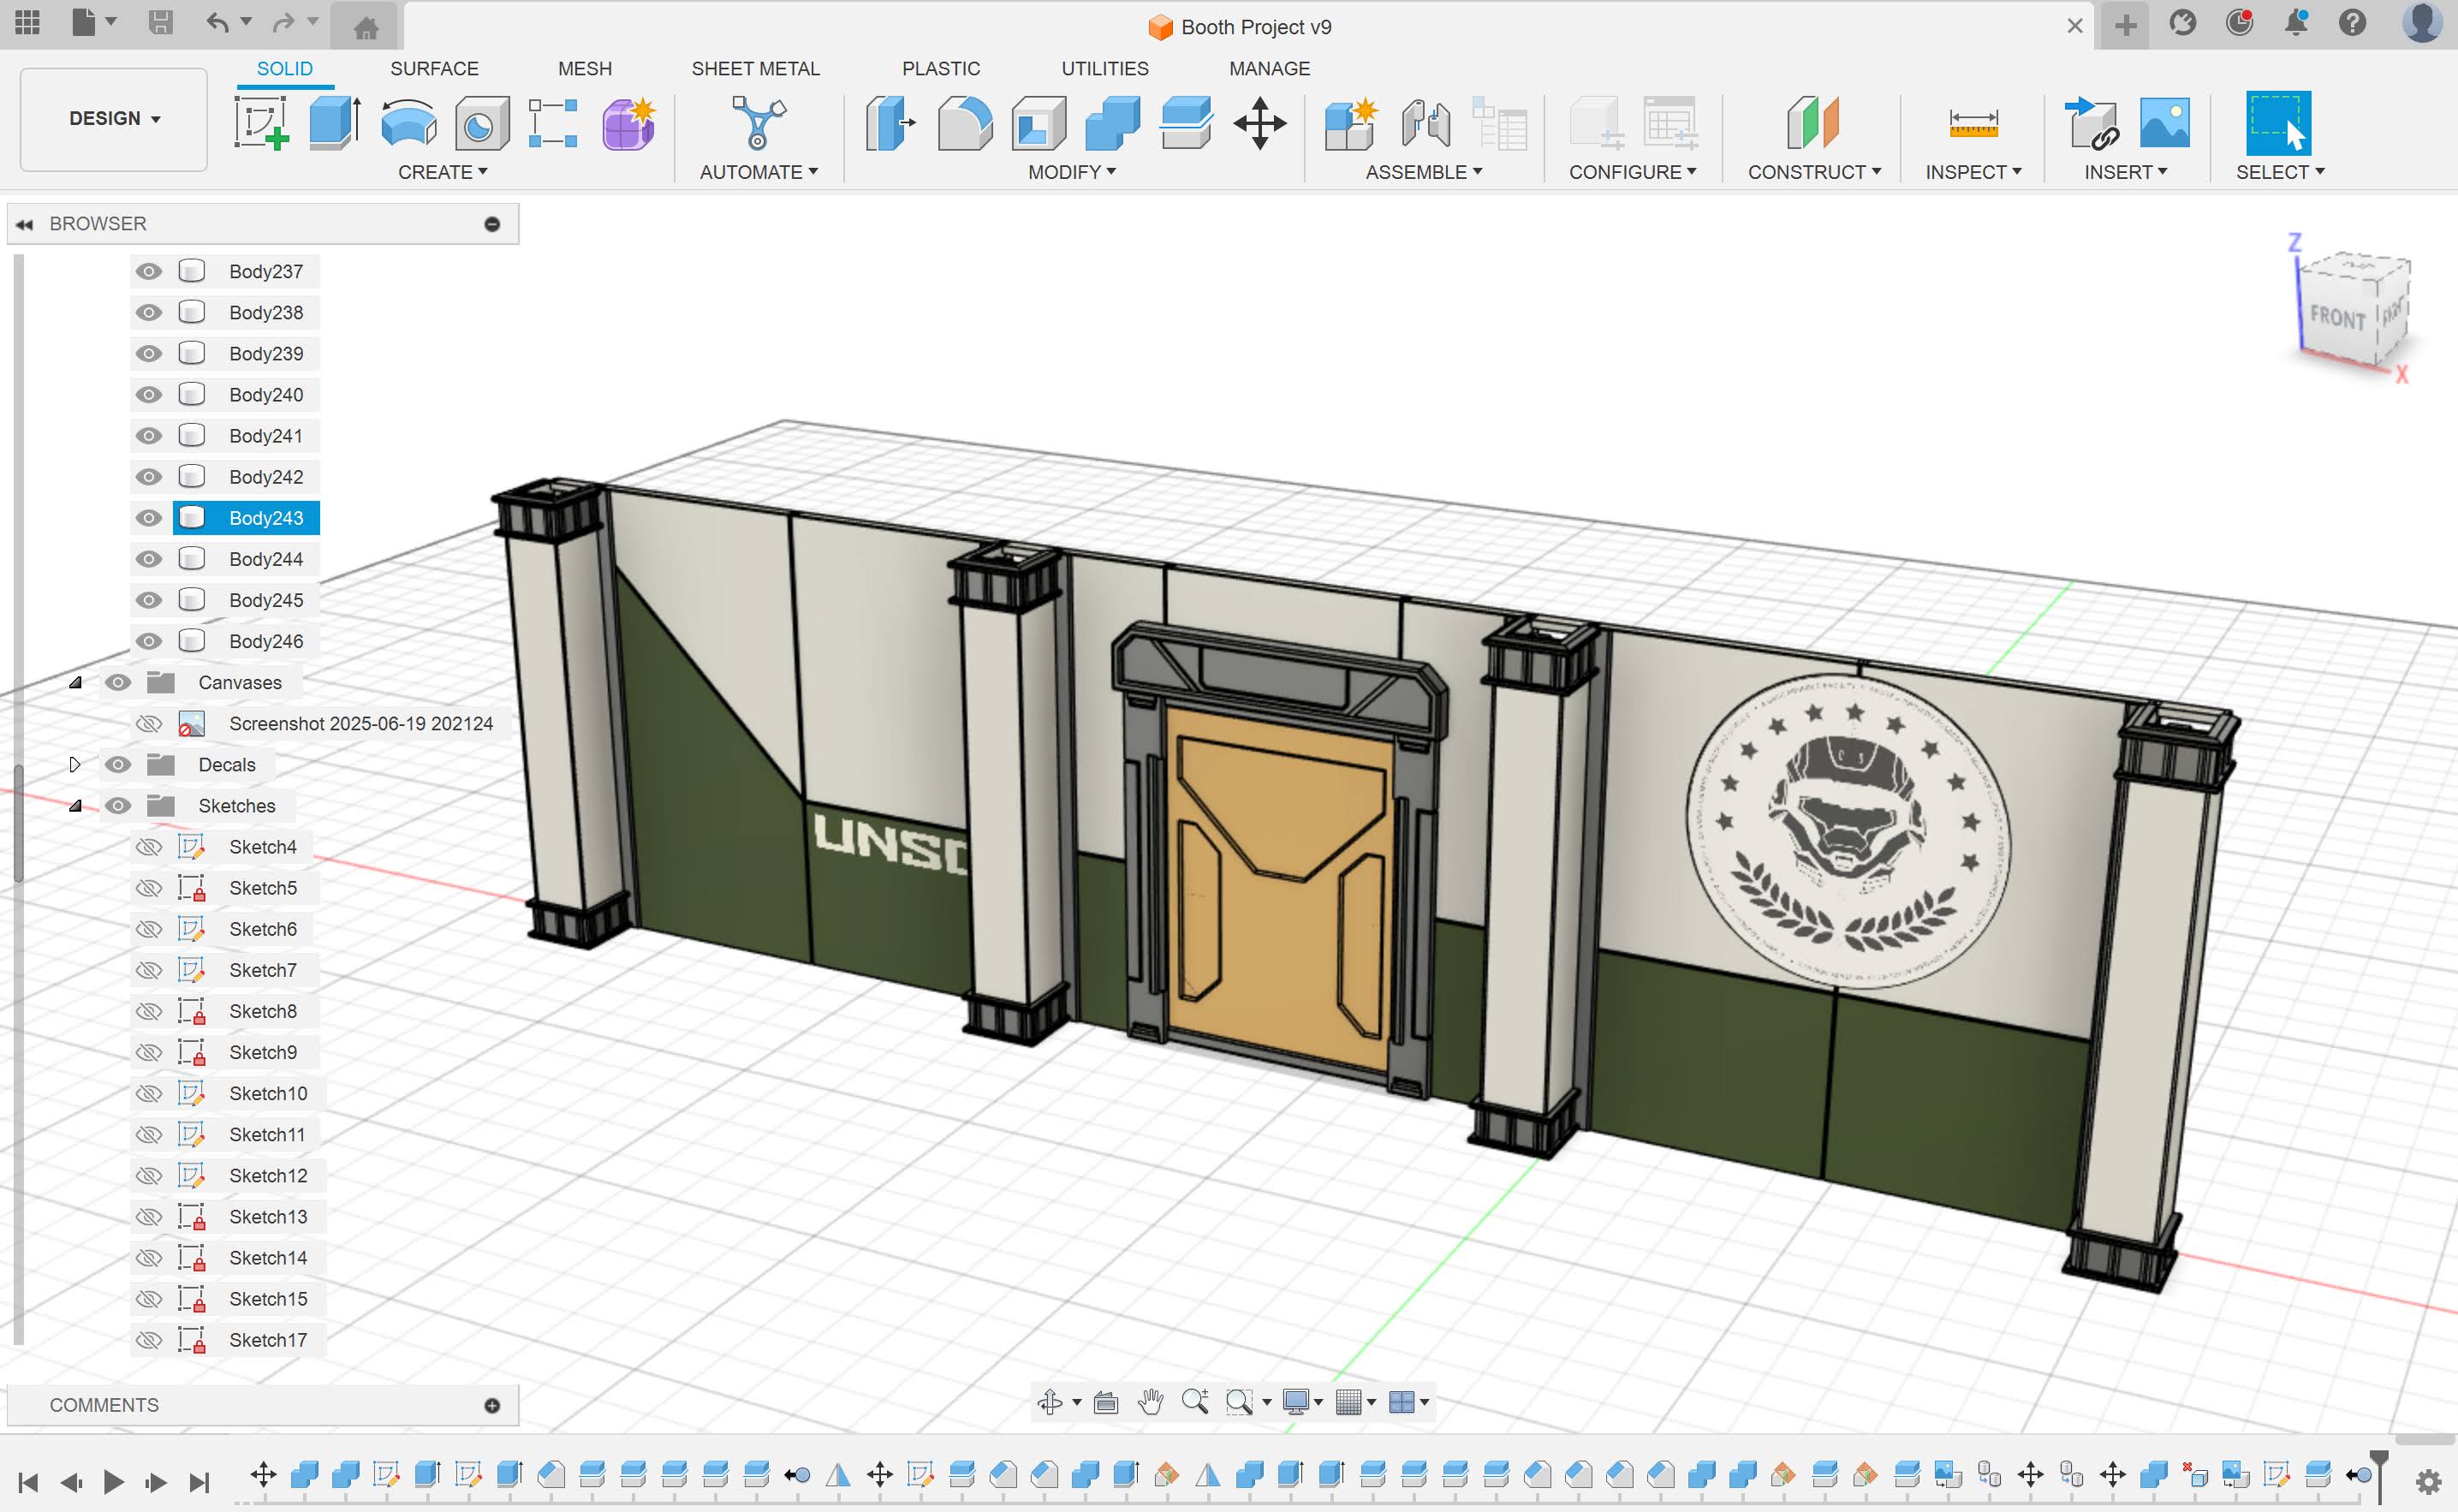Hide Body246 using its eye icon

click(x=149, y=641)
